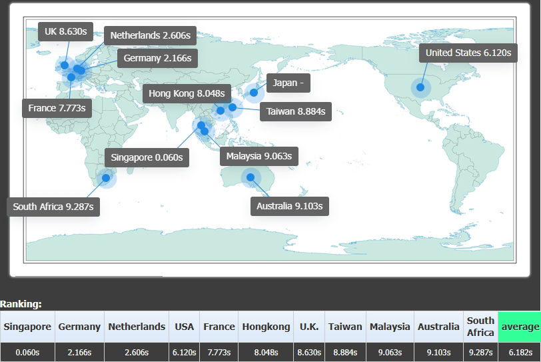Click the United States map marker dot
This screenshot has height=362, width=541.
click(x=420, y=87)
